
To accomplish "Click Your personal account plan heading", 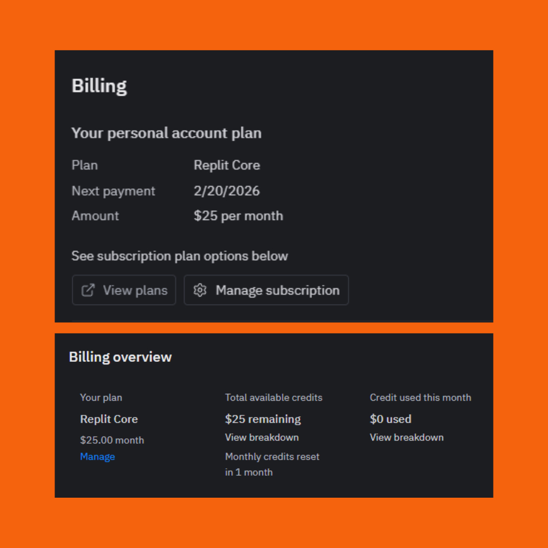I will coord(166,133).
